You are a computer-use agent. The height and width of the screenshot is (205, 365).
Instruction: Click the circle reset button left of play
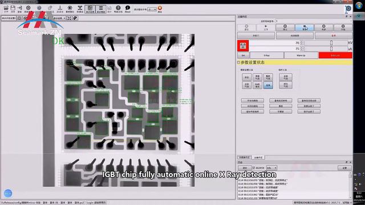(x=246, y=28)
